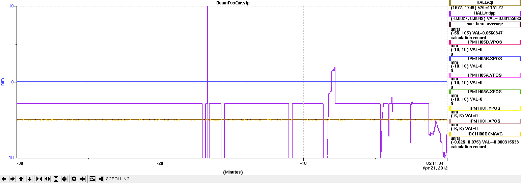Pan the graph down with the down arrow
This screenshot has height=183, width=521.
coord(29,179)
